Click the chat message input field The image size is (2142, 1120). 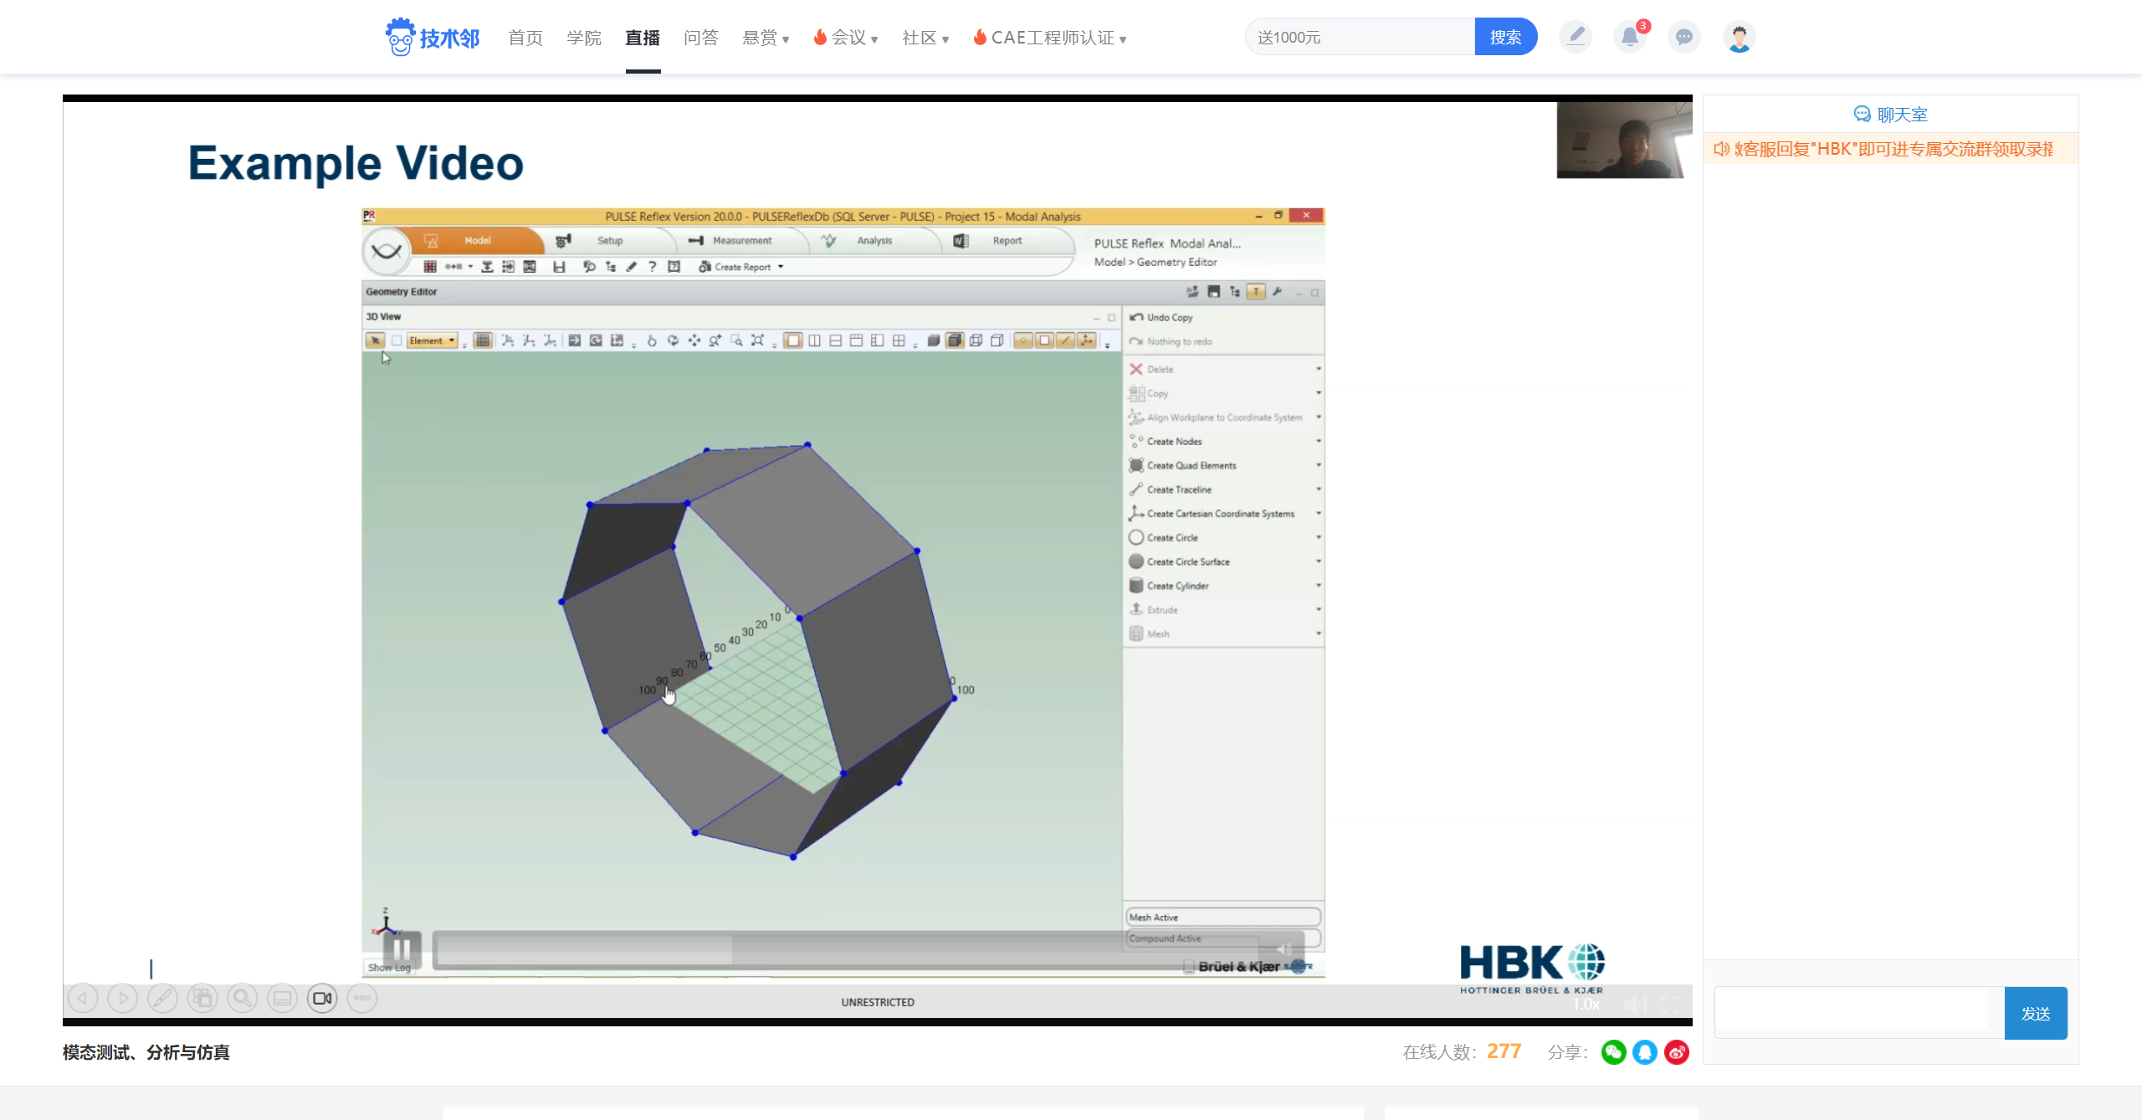pyautogui.click(x=1859, y=1013)
